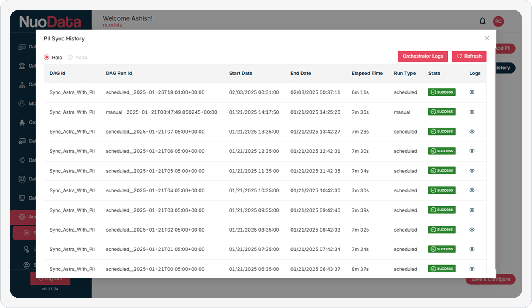View logs for the manual run row
Viewport: 532px width, 308px height.
click(x=472, y=112)
